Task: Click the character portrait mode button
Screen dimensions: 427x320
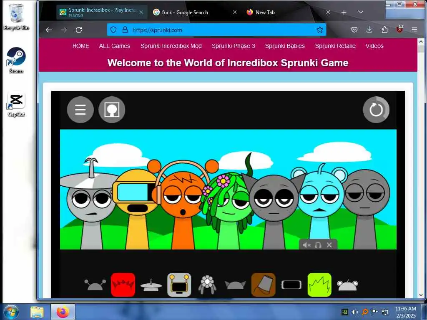Action: tap(112, 110)
